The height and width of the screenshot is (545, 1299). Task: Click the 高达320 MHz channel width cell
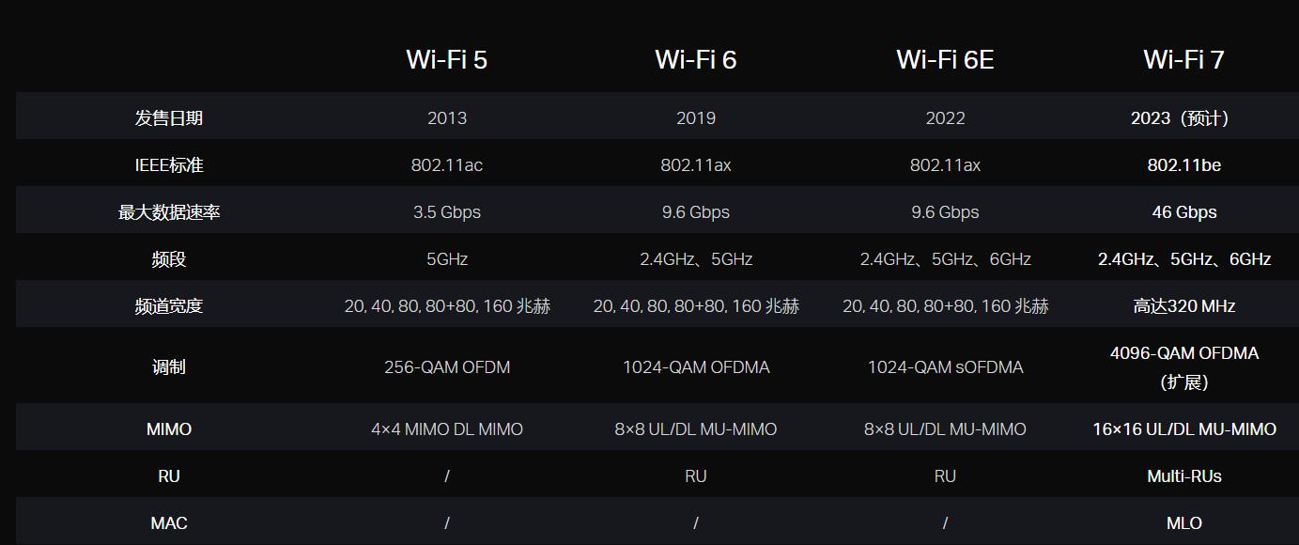point(1183,306)
